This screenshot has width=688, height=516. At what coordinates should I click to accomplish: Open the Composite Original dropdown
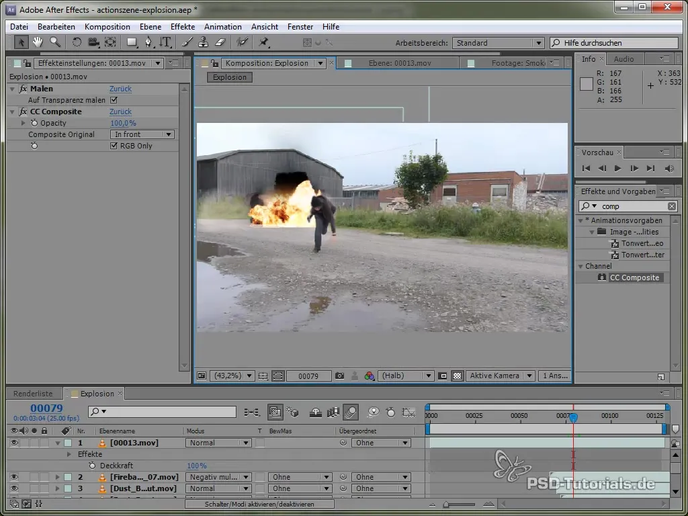pyautogui.click(x=143, y=134)
